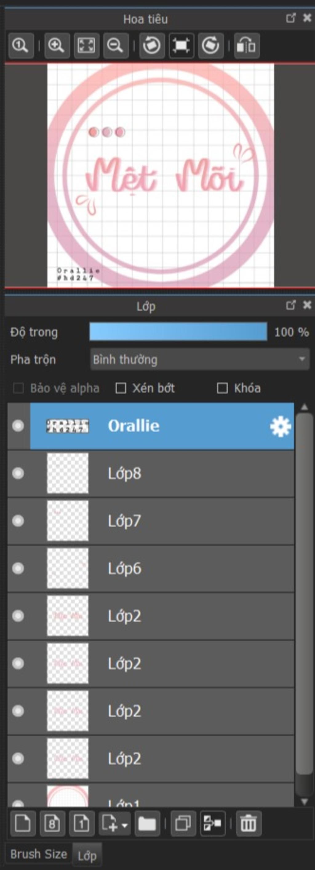This screenshot has height=870, width=315.
Task: Fit canvas to navigator window icon
Action: [x=86, y=46]
